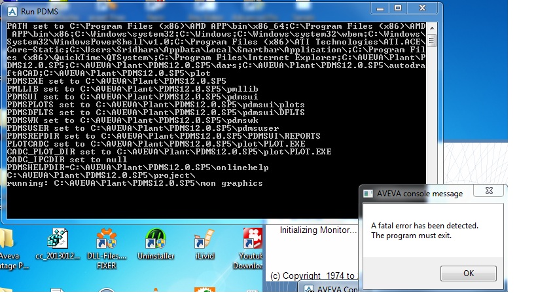Click the 'The program must exit.' text

point(411,236)
